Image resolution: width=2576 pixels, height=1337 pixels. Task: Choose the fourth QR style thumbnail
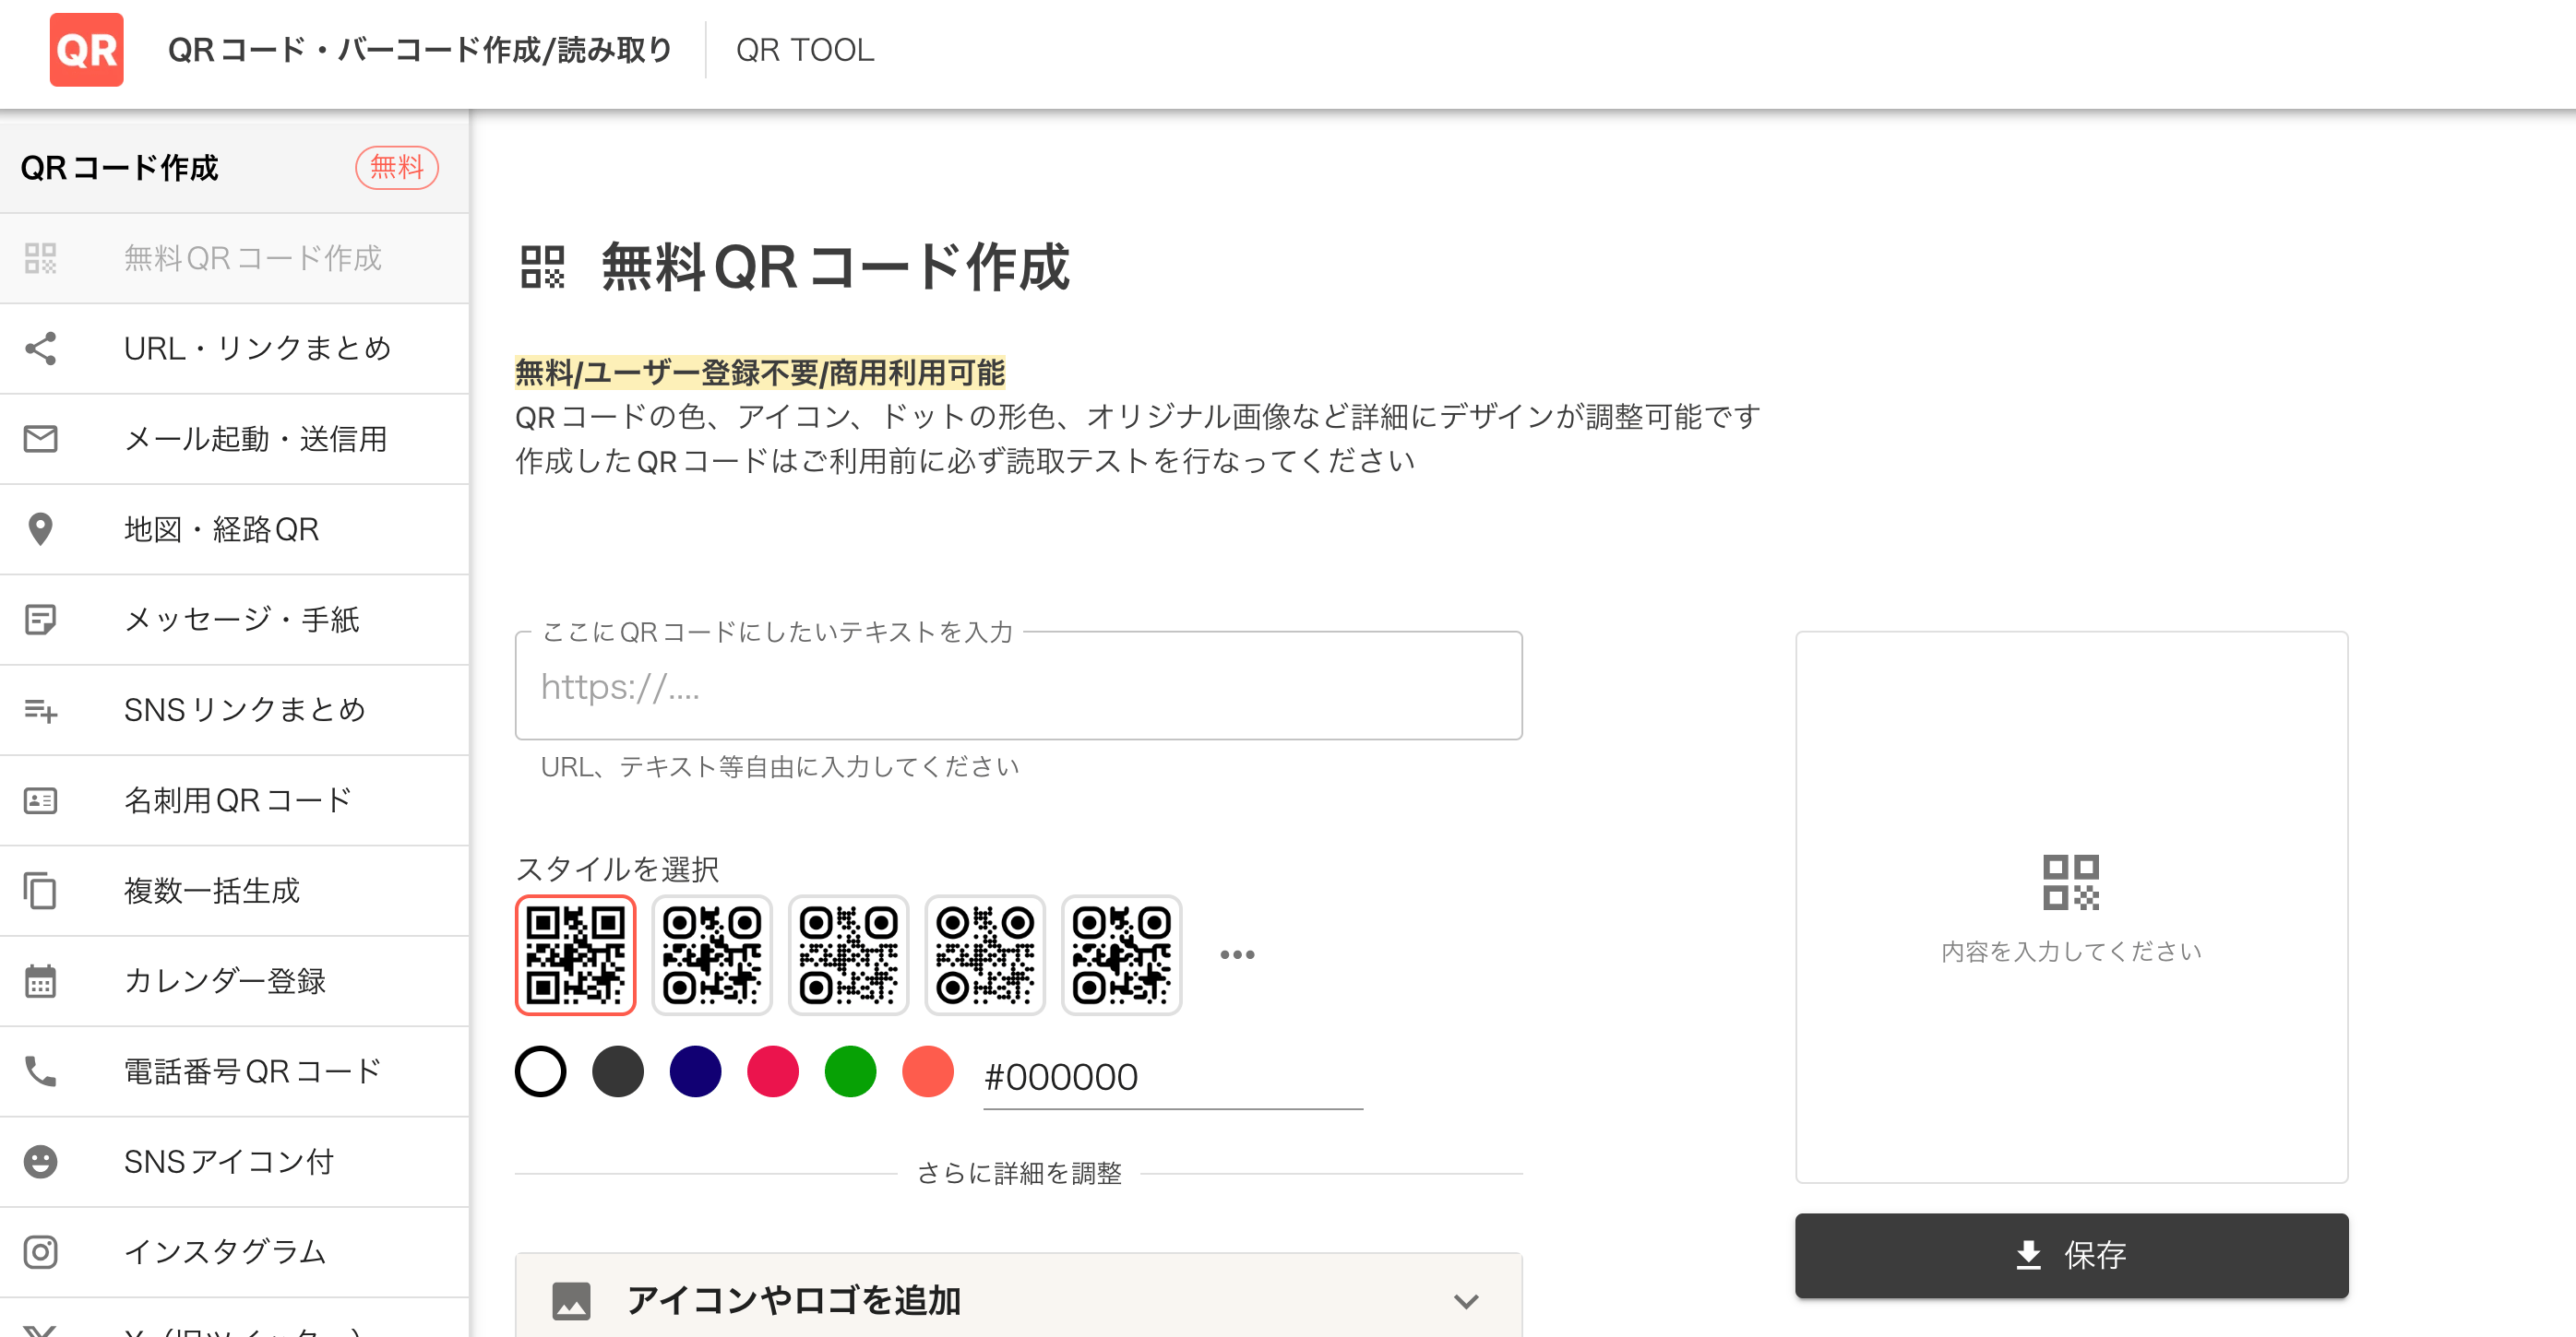(x=984, y=954)
